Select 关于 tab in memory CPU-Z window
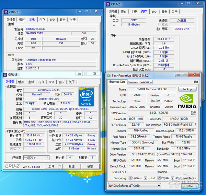The width and height of the screenshot is (206, 195). 174,12
